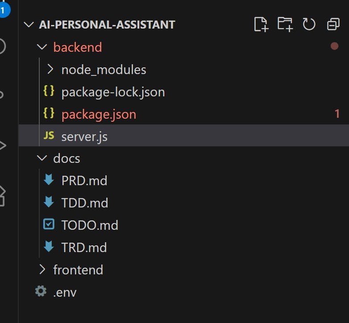Click the markdown arrow icon for TDD.md

click(49, 202)
